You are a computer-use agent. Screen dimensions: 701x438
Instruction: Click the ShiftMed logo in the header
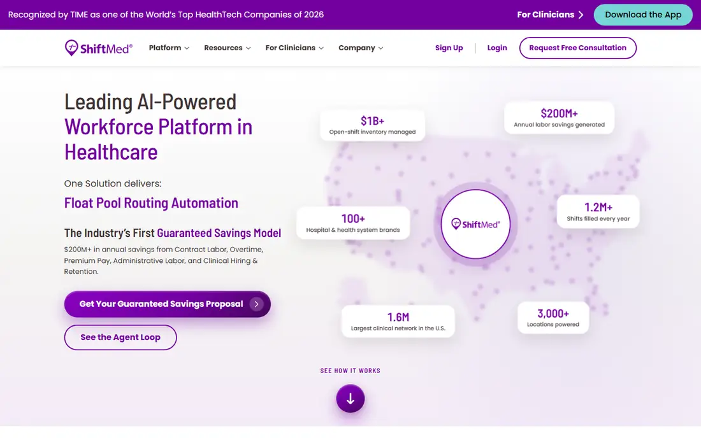click(98, 48)
